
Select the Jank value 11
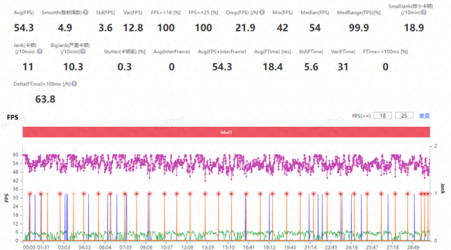click(28, 67)
